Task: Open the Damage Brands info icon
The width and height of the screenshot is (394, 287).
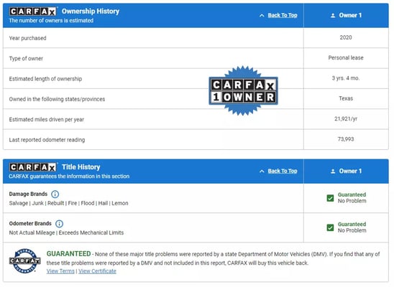Action: point(55,194)
